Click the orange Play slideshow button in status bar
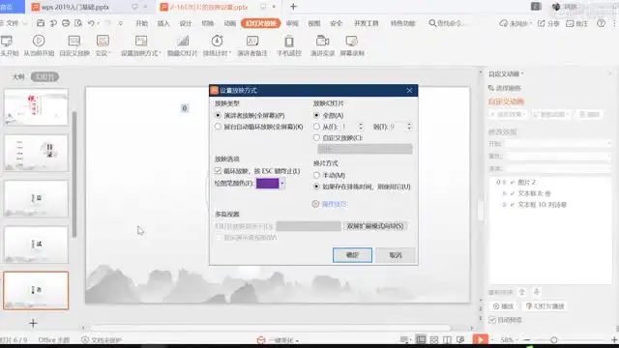 (x=481, y=339)
